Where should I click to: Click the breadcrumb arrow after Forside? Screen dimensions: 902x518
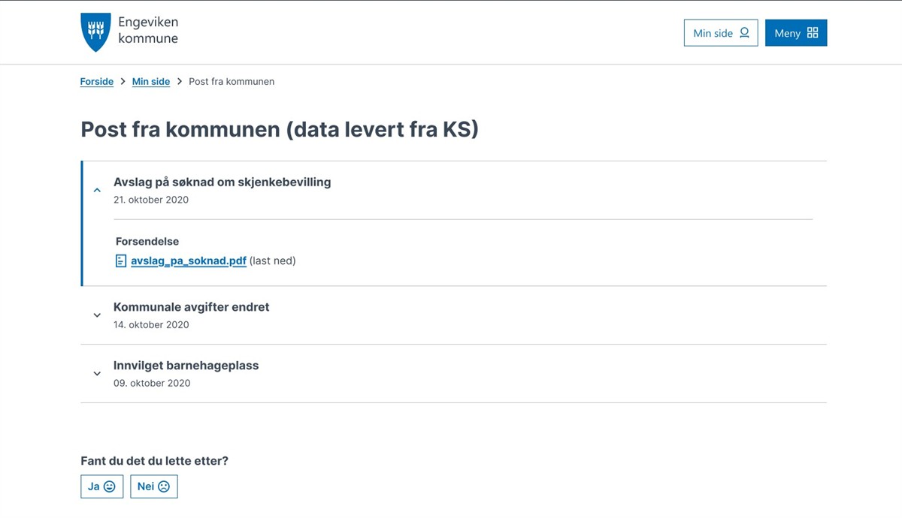pyautogui.click(x=123, y=81)
